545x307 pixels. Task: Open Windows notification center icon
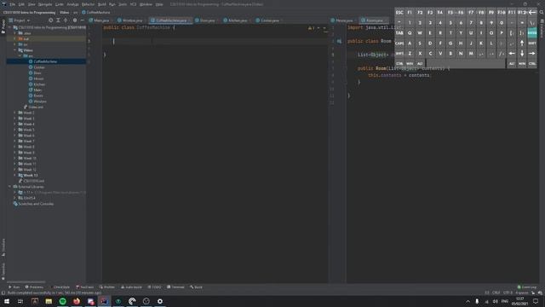[536, 301]
